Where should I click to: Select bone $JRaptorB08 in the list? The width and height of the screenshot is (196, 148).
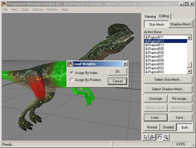pyautogui.click(x=166, y=60)
